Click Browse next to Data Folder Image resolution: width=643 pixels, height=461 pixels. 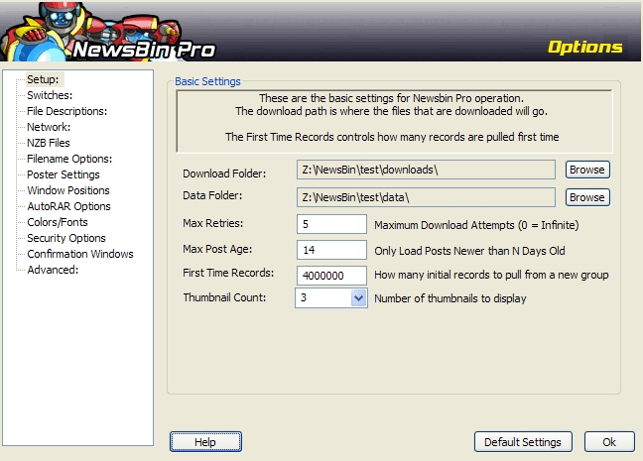(587, 197)
